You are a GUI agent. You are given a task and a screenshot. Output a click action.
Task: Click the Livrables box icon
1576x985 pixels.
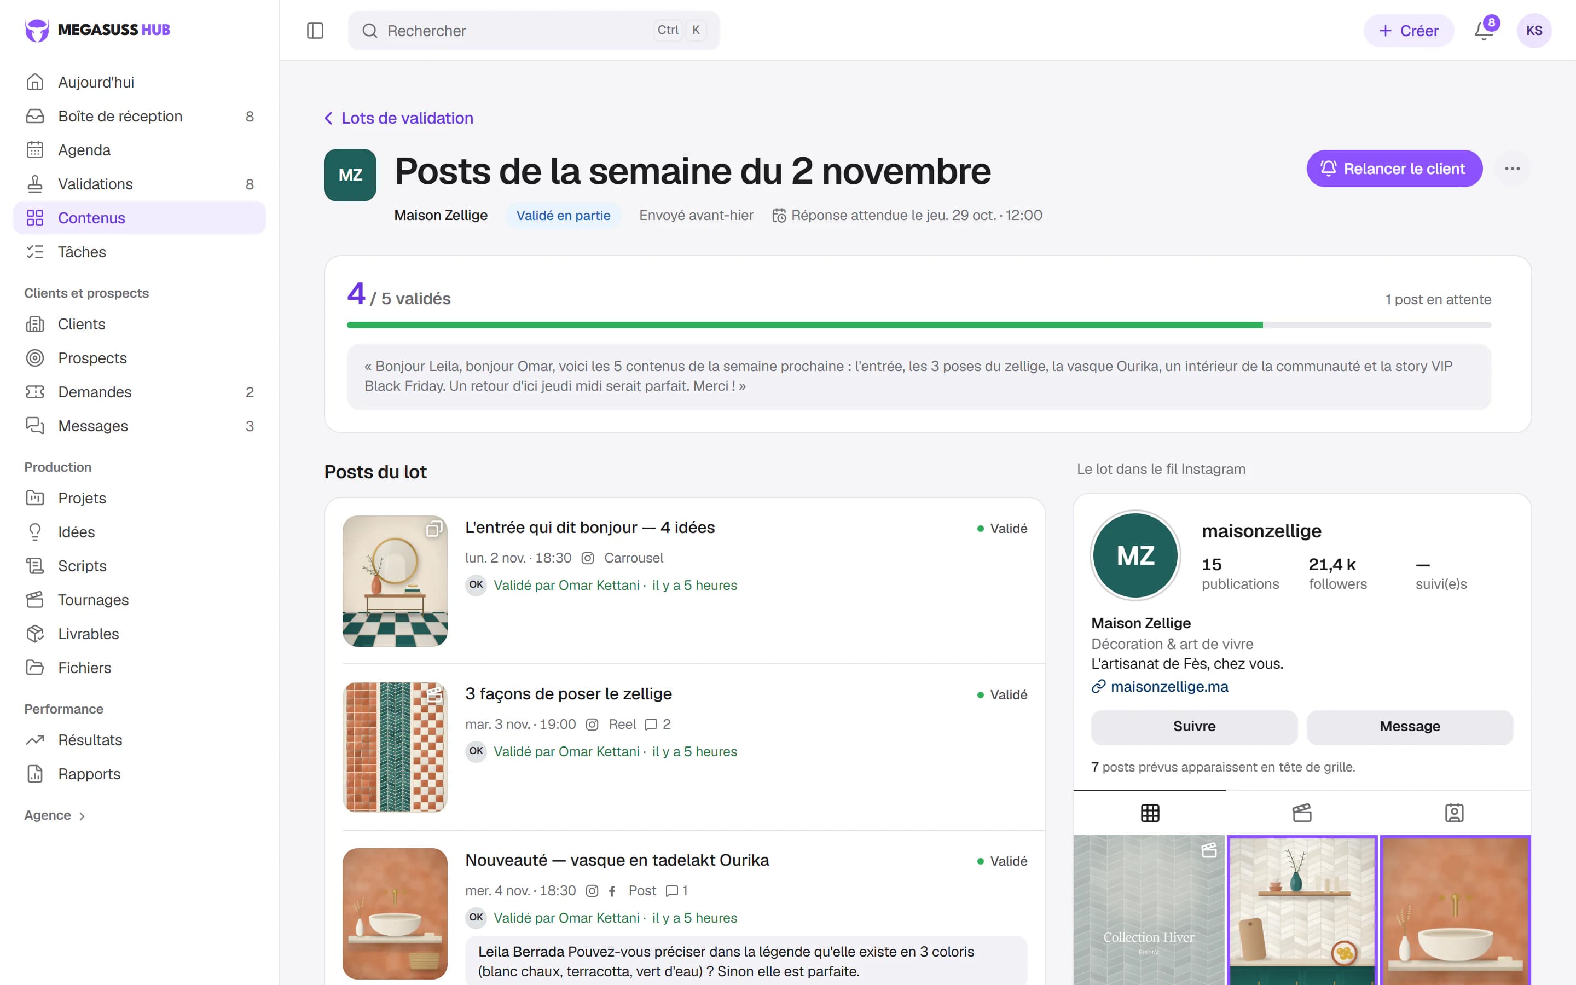[35, 633]
